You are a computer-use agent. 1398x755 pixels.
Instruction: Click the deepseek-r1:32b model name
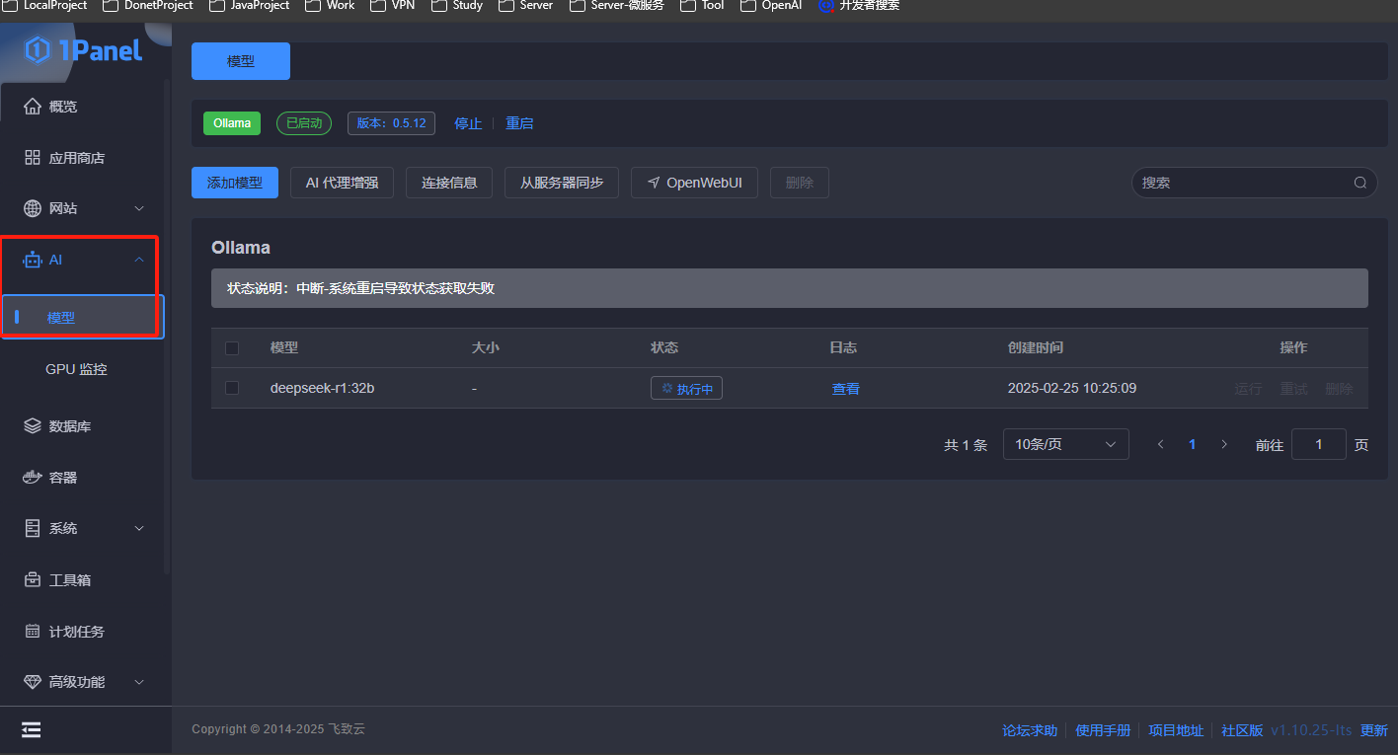pos(322,388)
